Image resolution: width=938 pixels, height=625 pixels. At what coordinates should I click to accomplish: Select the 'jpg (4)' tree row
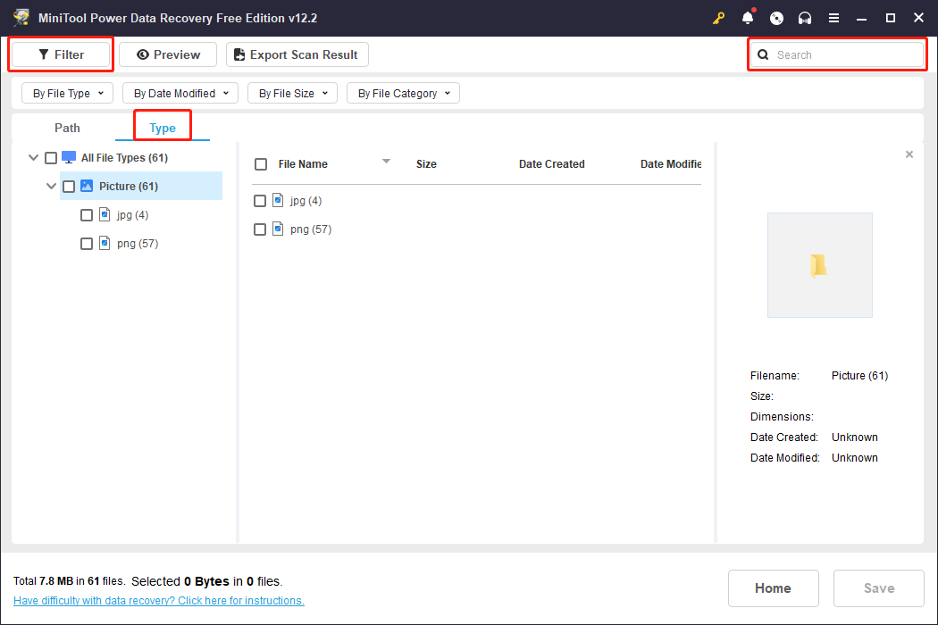[x=133, y=214]
